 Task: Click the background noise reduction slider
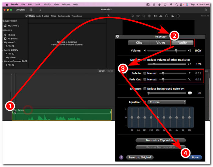pyautogui.click(x=167, y=93)
